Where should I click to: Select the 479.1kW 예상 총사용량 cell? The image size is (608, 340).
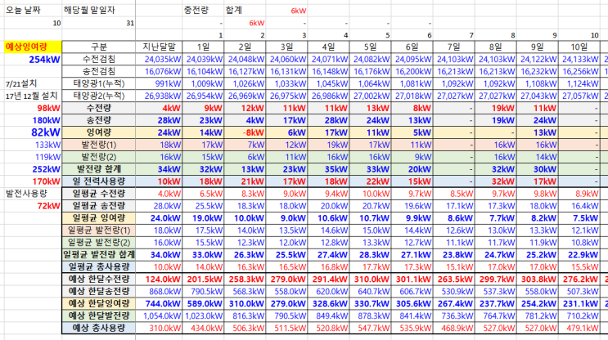coord(579,328)
